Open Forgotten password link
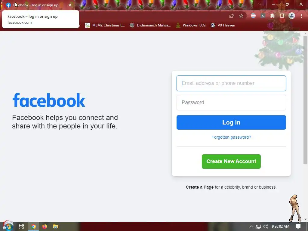This screenshot has width=308, height=231. point(231,137)
